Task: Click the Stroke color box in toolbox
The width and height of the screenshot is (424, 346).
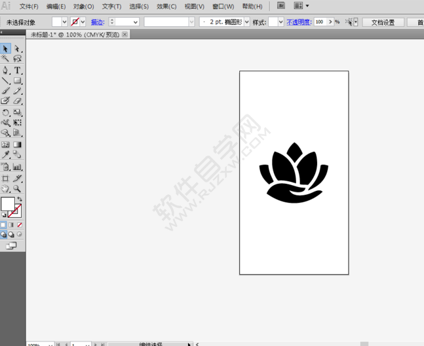Action: [18, 214]
